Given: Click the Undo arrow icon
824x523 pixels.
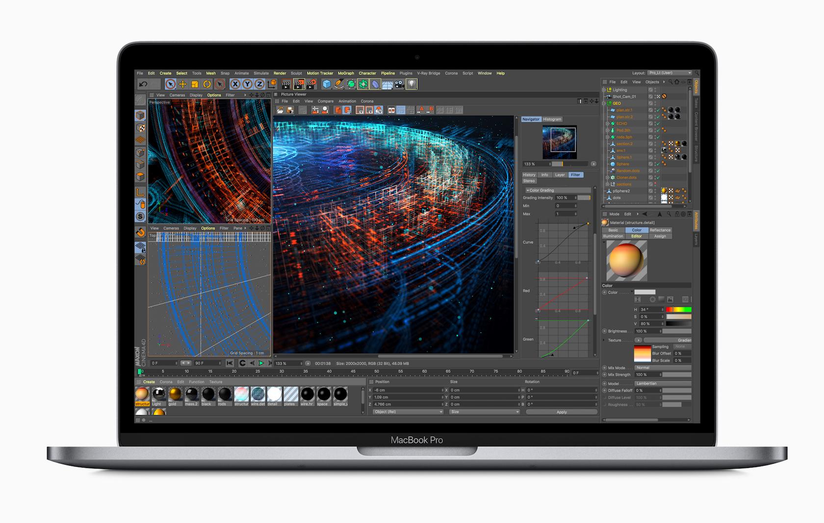Looking at the screenshot, I should [143, 84].
